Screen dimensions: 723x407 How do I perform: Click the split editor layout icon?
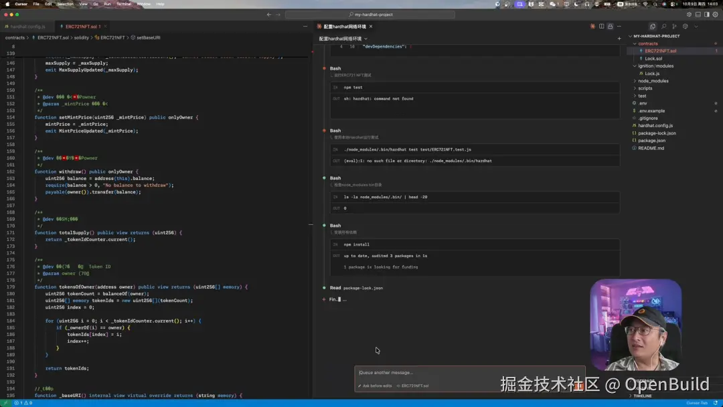pos(601,27)
